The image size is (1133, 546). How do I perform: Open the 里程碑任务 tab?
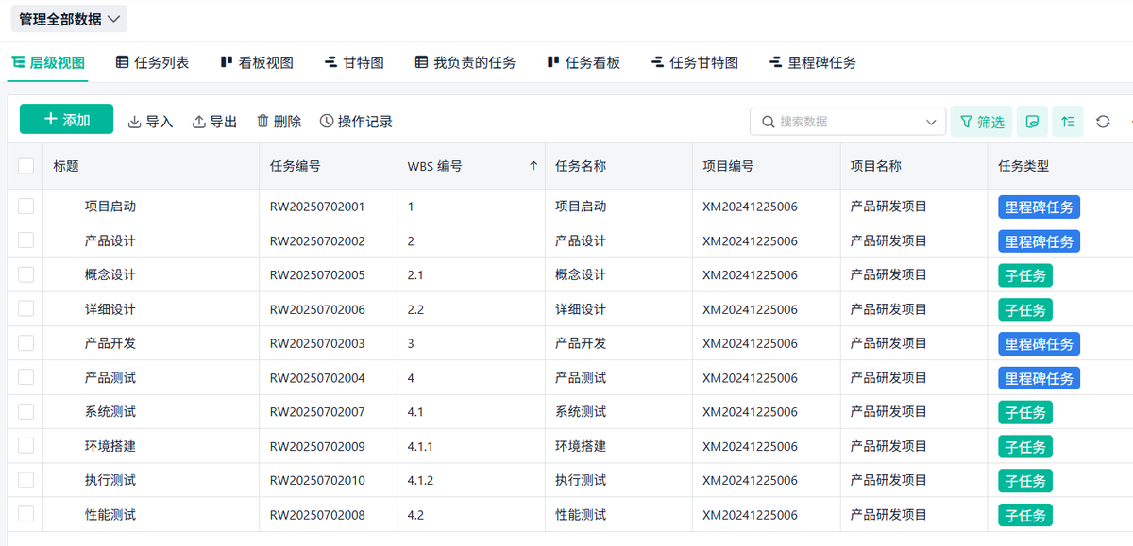coord(813,62)
